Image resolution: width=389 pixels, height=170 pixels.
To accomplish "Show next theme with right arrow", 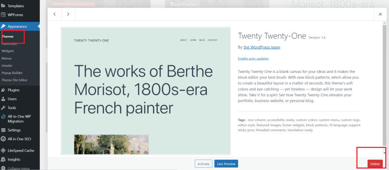I will pyautogui.click(x=68, y=14).
